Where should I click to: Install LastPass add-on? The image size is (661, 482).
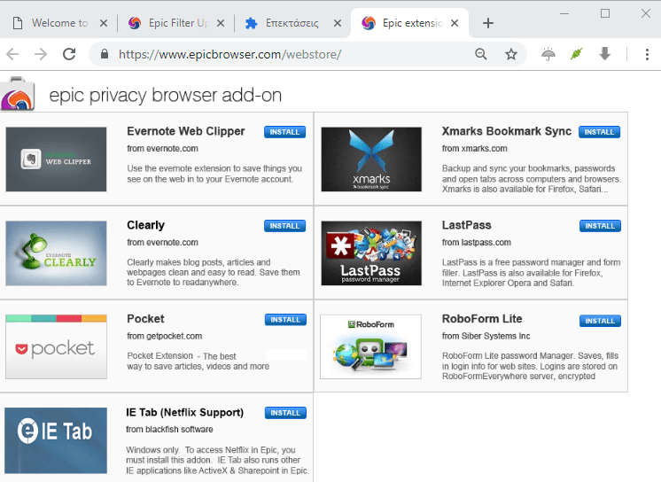pyautogui.click(x=600, y=226)
